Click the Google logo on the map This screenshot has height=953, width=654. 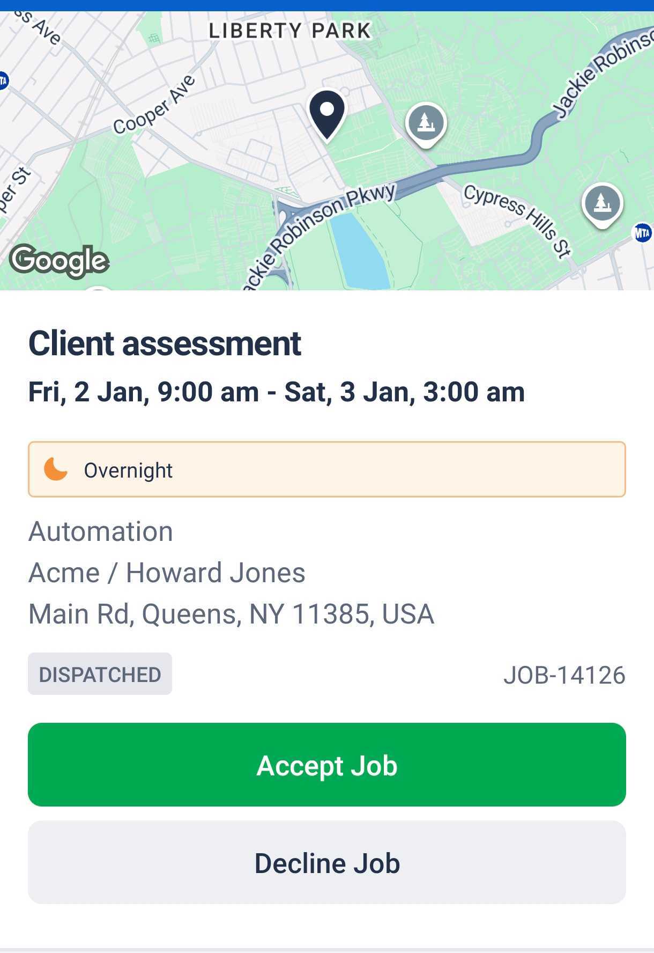coord(59,261)
